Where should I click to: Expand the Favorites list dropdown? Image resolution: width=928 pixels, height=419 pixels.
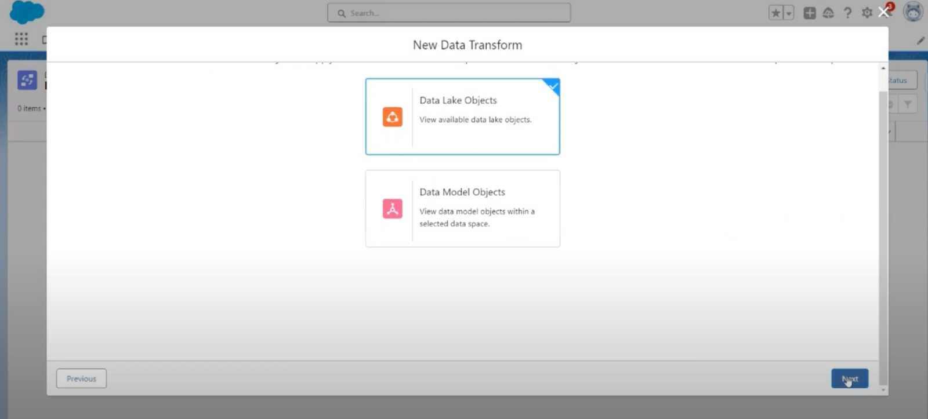(789, 13)
